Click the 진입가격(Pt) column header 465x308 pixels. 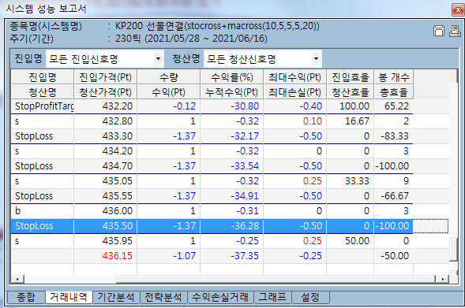click(x=105, y=77)
